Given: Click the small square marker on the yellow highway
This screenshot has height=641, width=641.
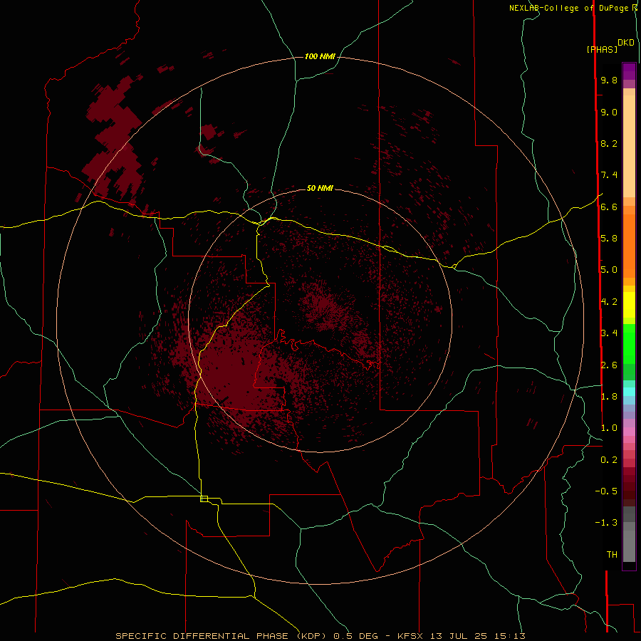Looking at the screenshot, I should tap(204, 499).
